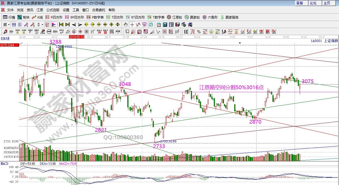Toggle the crosshair cursor tool
The image size is (339, 185).
(132, 25)
